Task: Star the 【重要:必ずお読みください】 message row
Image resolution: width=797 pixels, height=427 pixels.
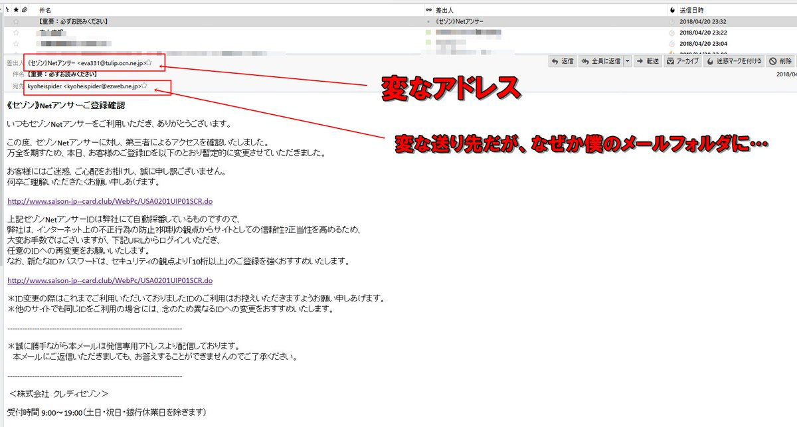Action: tap(16, 22)
